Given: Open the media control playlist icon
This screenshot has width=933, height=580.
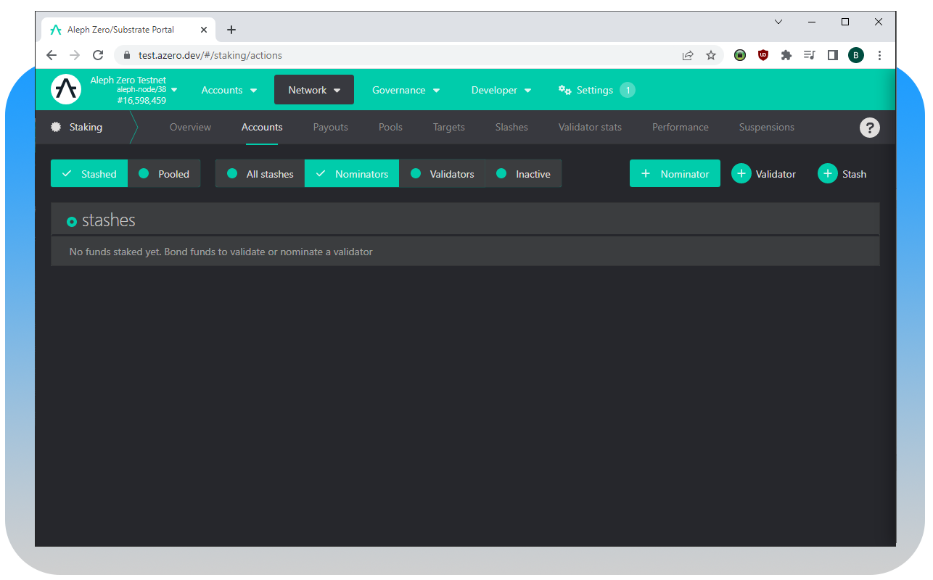Looking at the screenshot, I should point(810,55).
